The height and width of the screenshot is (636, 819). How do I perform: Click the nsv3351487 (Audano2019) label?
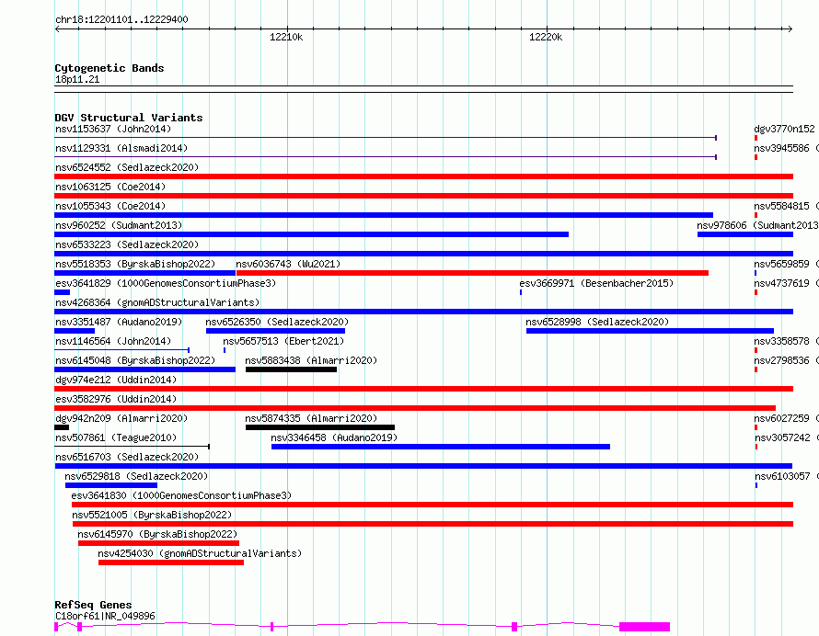point(119,322)
